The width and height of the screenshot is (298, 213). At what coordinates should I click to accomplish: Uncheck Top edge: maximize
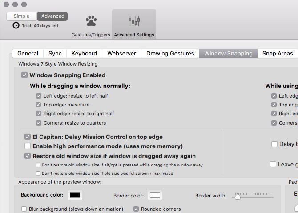(38, 105)
